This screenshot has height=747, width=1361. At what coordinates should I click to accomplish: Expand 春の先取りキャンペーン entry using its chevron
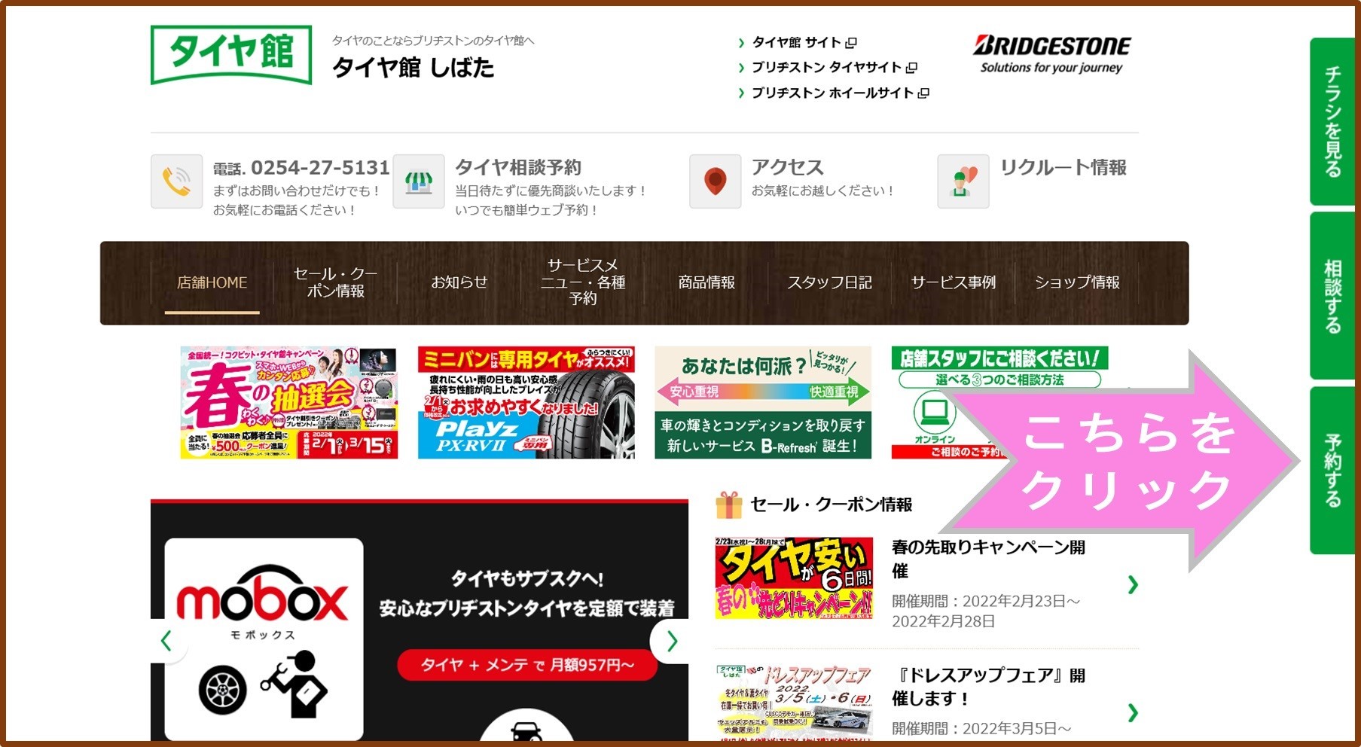(1132, 584)
